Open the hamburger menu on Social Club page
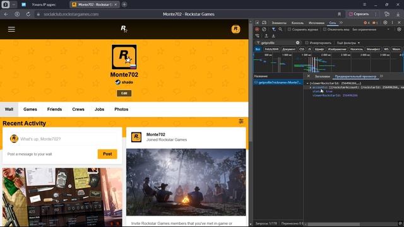404x227 pixels. tap(11, 29)
